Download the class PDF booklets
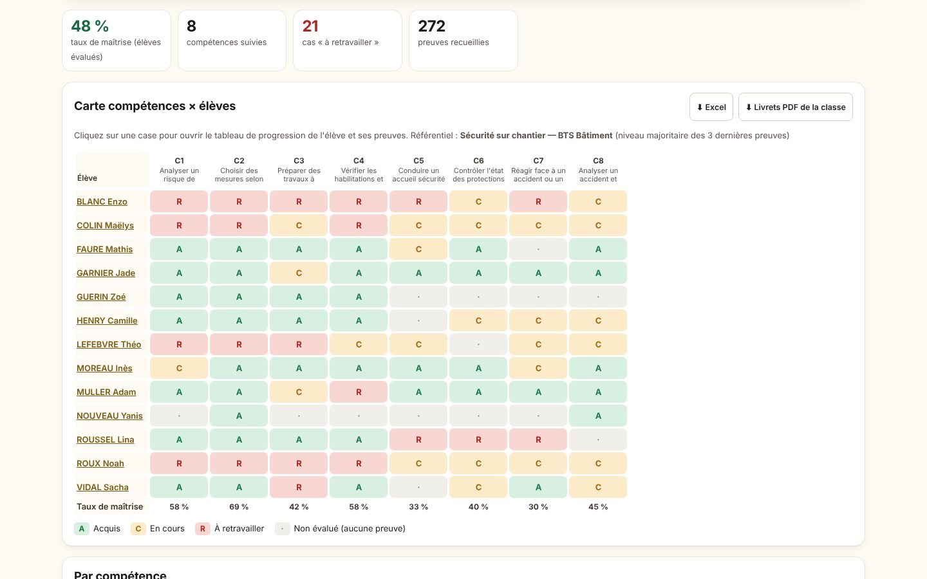Image resolution: width=927 pixels, height=579 pixels. click(x=796, y=107)
